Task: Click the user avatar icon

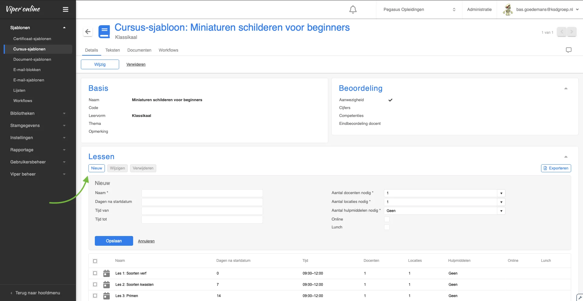Action: (508, 10)
